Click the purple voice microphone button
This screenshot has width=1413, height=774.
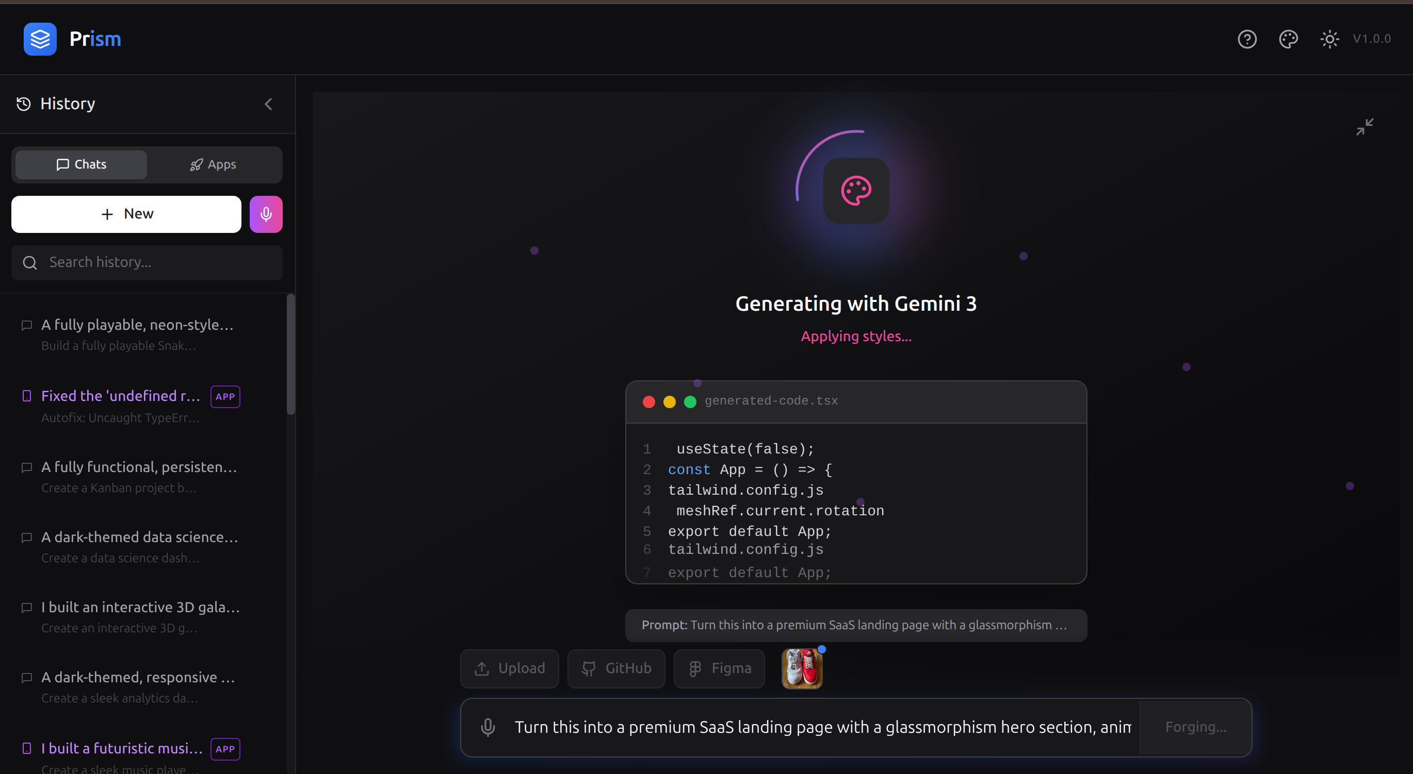point(266,214)
